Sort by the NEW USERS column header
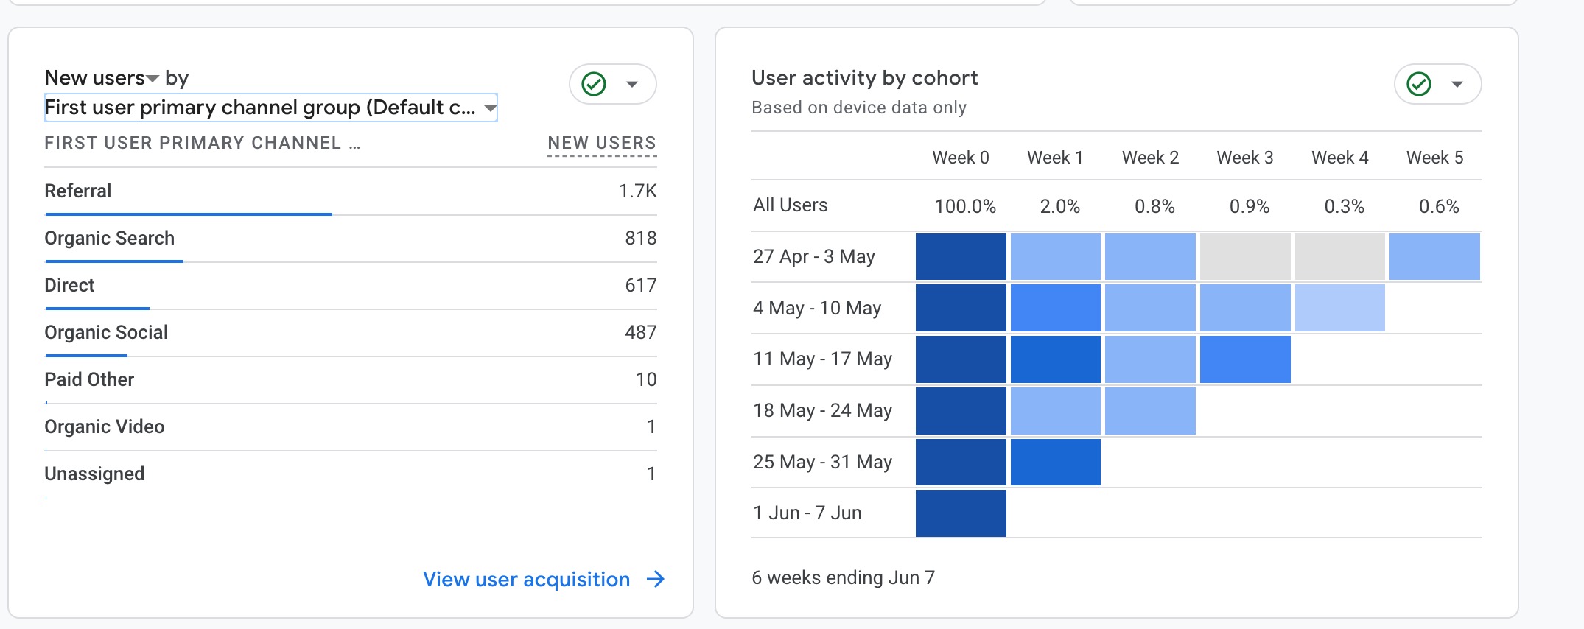1584x629 pixels. tap(601, 143)
